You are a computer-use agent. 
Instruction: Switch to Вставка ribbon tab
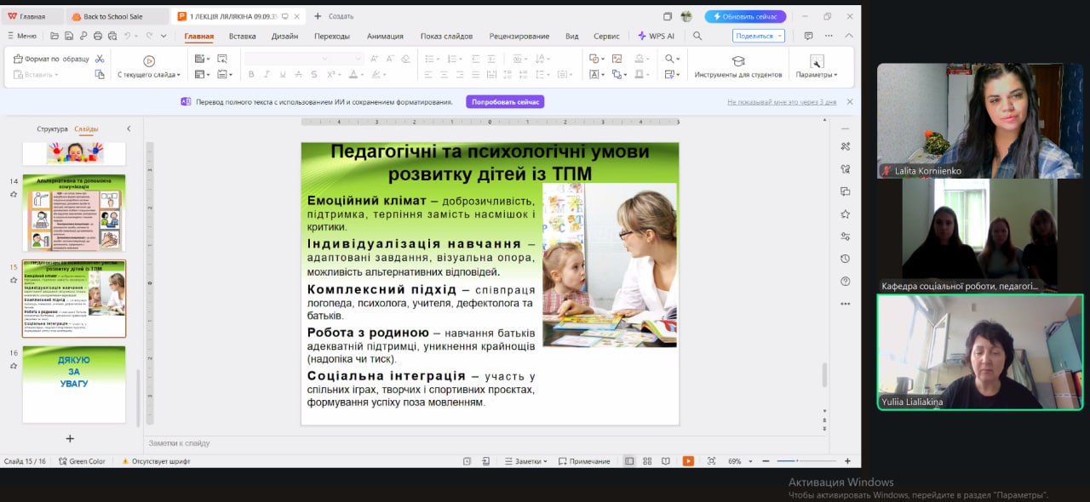tap(242, 36)
